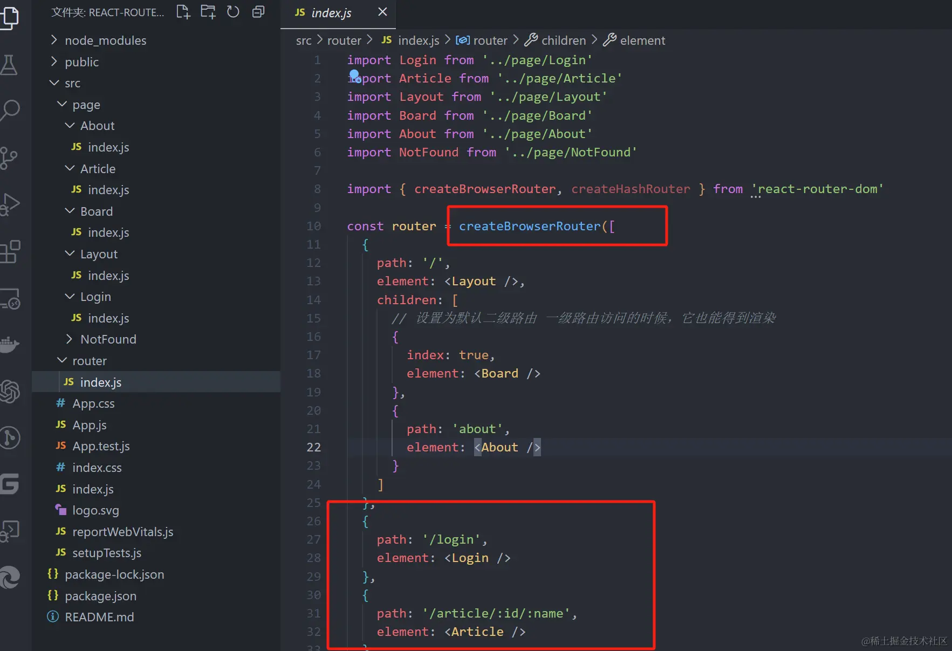952x651 pixels.
Task: Open the circular git graph extension icon
Action: pyautogui.click(x=10, y=437)
